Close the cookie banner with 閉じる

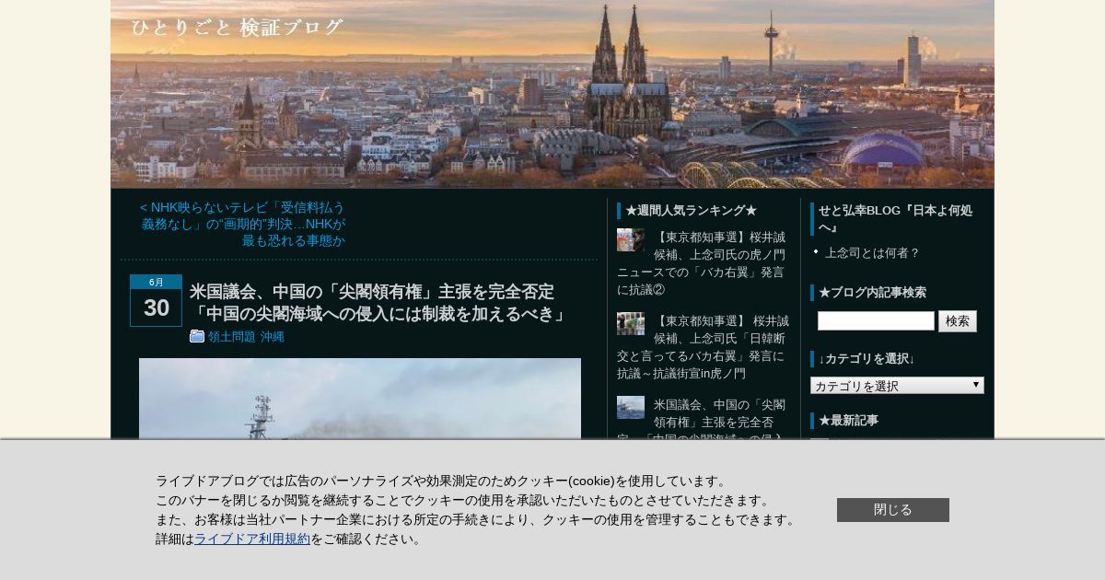coord(893,510)
